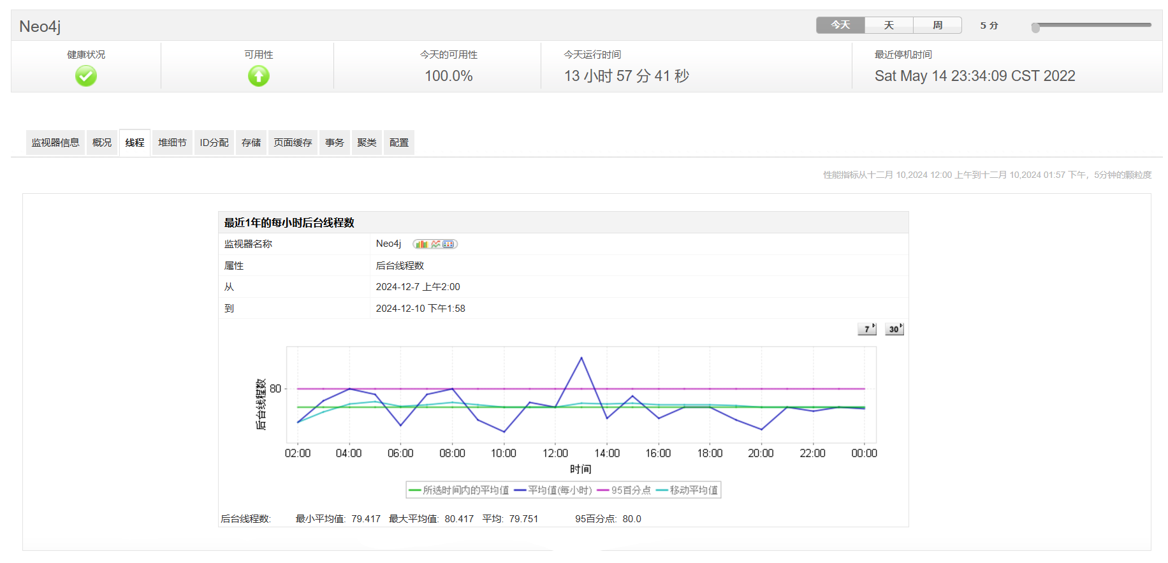Switch to the 配置 tab

399,143
